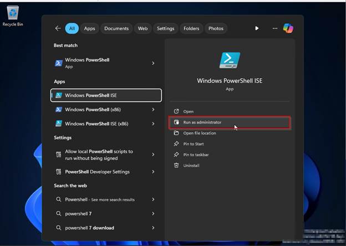
Task: Expand the Windows PowerShell best match chevron
Action: point(153,63)
